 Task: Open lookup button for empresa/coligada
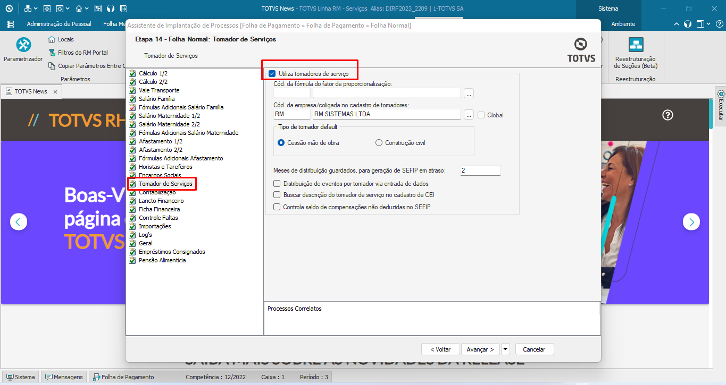(469, 114)
